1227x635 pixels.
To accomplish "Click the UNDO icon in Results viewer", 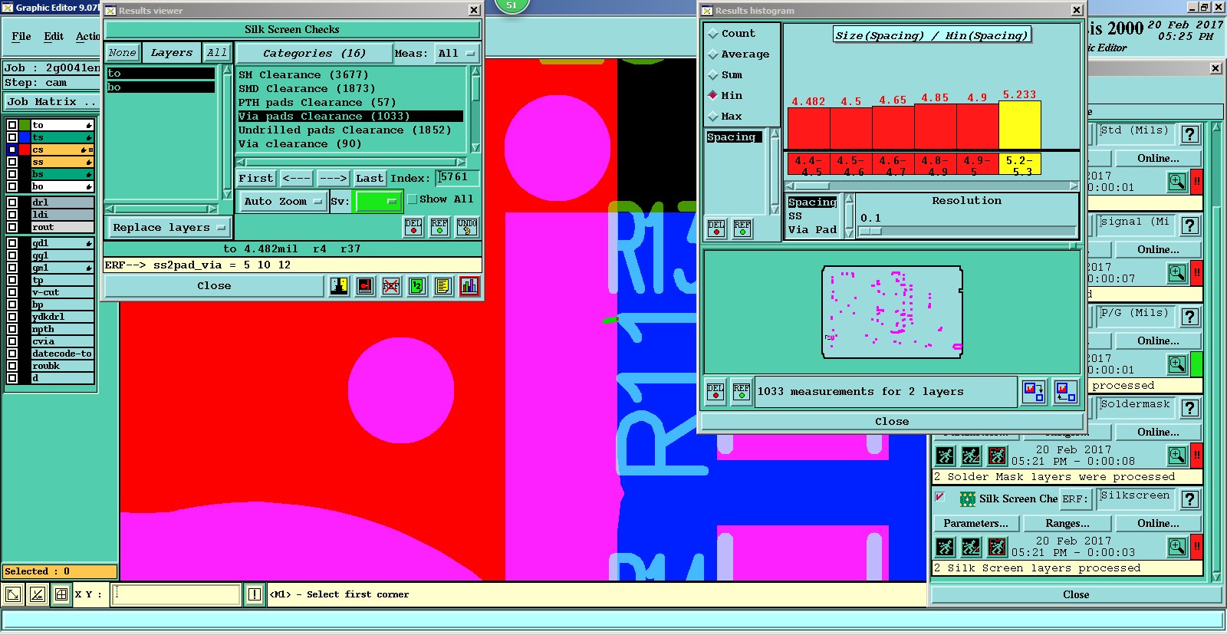I will coord(466,227).
